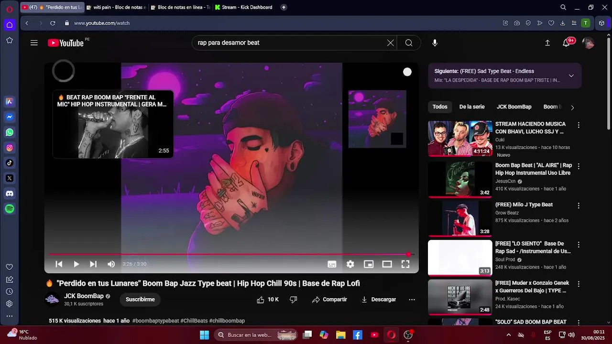Click the YouTube create upload icon
Screen dimensions: 612x344
547,43
